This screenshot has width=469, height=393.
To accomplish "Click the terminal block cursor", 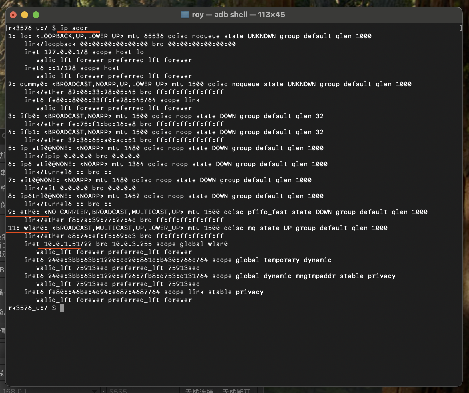I will (x=62, y=308).
